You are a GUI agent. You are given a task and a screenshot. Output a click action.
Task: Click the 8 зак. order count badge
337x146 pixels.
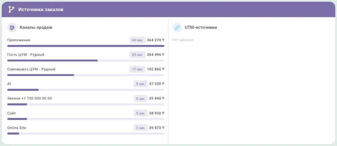(x=141, y=84)
